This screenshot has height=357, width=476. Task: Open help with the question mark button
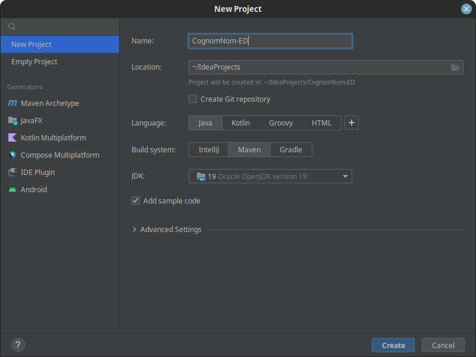pyautogui.click(x=18, y=345)
